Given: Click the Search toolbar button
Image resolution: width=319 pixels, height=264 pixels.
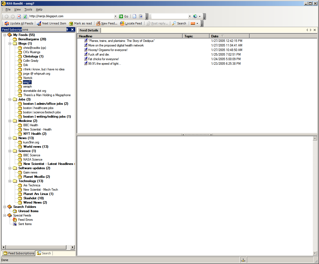Looking at the screenshot, I should click(x=179, y=23).
